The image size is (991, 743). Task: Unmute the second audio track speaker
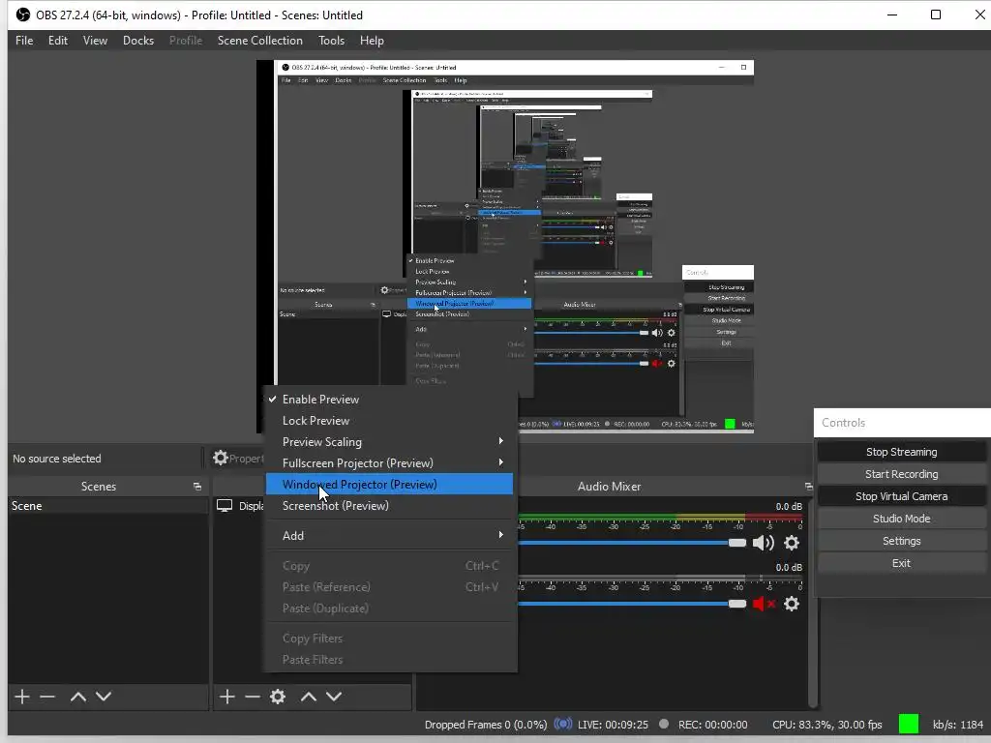pos(763,604)
